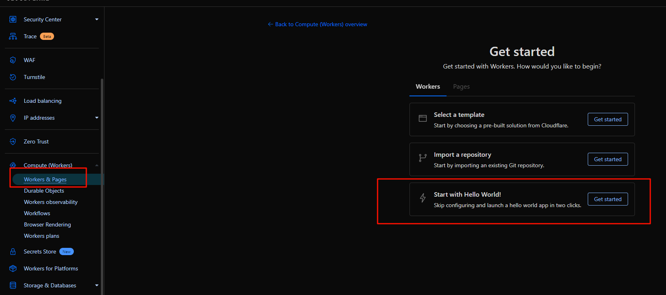The image size is (666, 295).
Task: Open the Load balancing page
Action: click(43, 101)
